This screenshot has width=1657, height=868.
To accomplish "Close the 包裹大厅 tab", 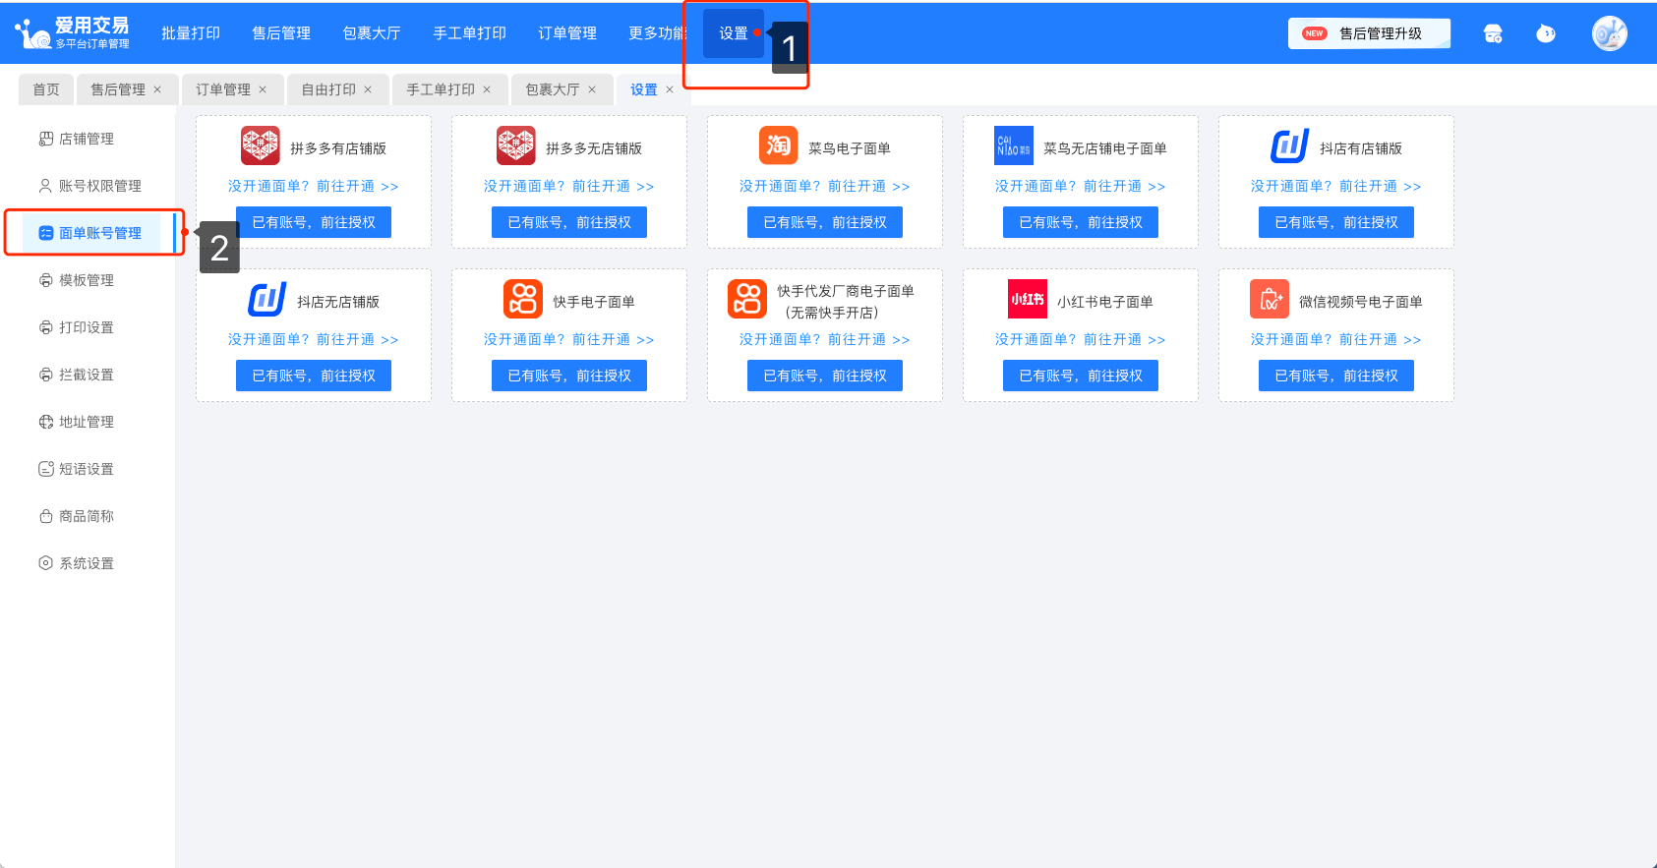I will pyautogui.click(x=592, y=89).
